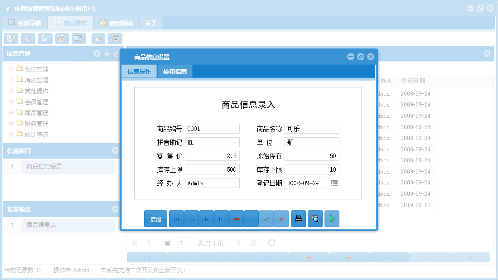Click the green run arrow icon
The height and width of the screenshot is (280, 498).
[x=332, y=218]
